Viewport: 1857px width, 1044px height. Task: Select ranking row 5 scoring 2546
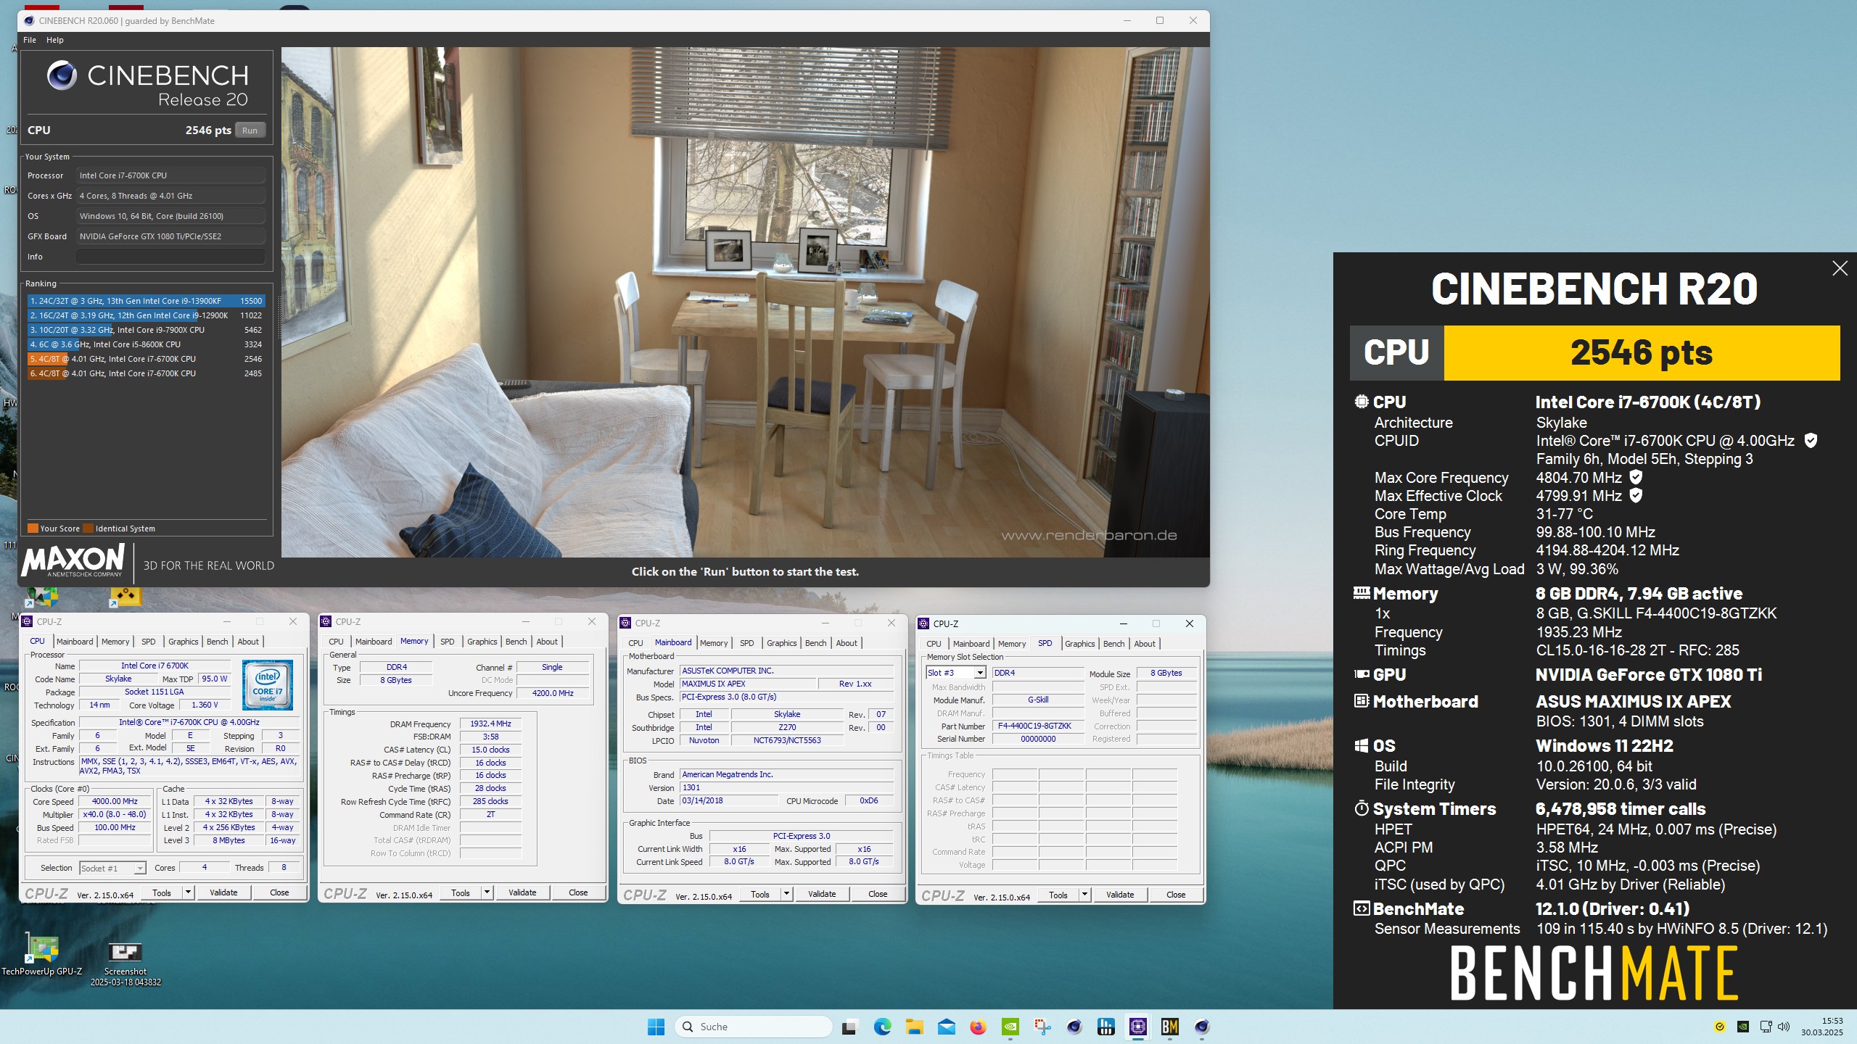pos(146,359)
